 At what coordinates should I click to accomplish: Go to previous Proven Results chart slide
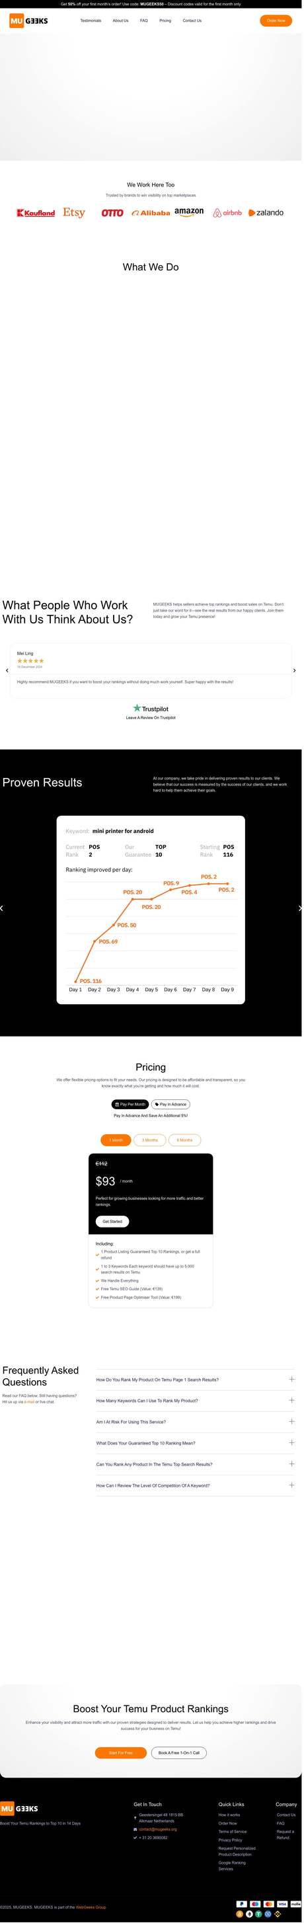tap(2, 908)
